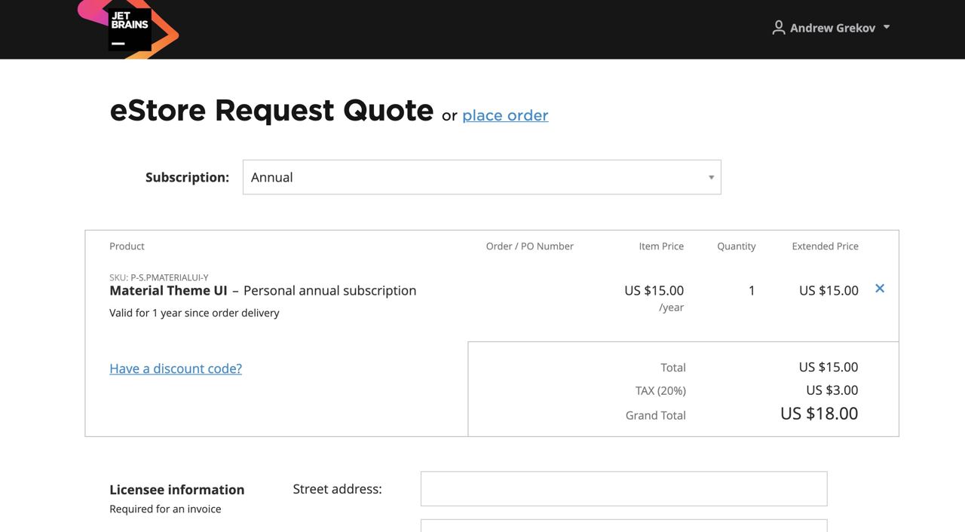The image size is (965, 532).
Task: Click the Subscription: label
Action: (187, 177)
